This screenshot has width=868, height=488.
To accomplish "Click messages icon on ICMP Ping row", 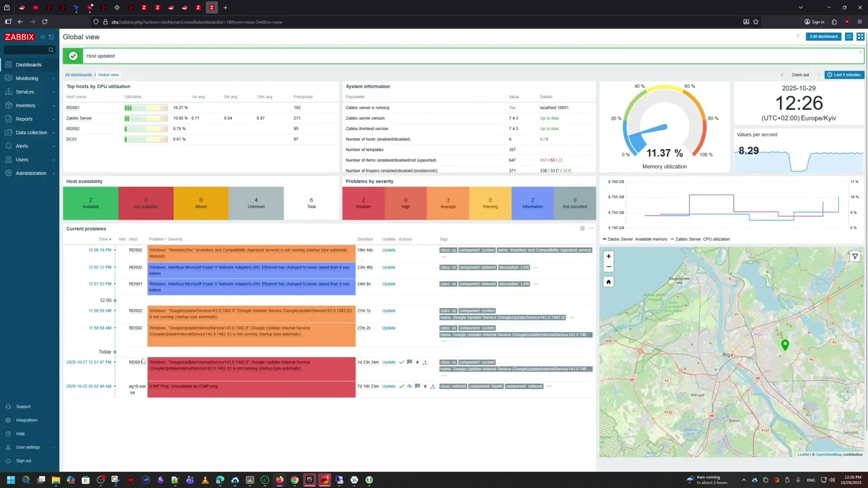I will 417,386.
